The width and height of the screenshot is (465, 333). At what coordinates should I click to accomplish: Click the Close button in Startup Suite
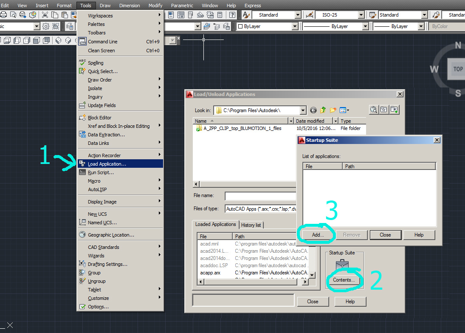pyautogui.click(x=385, y=235)
